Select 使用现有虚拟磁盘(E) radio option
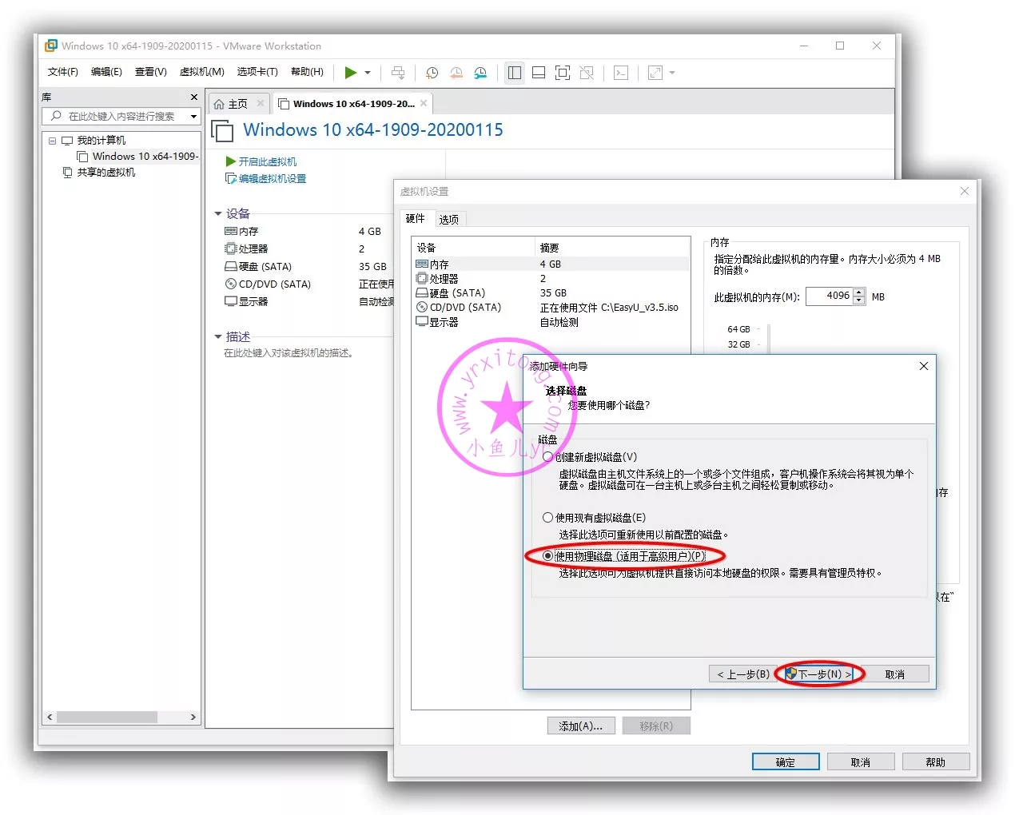This screenshot has width=1015, height=815. coord(548,518)
